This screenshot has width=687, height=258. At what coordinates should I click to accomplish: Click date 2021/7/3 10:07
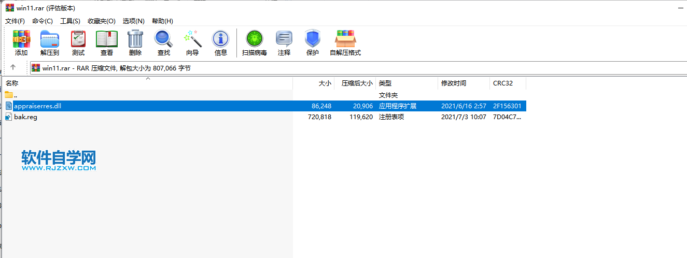coord(464,117)
